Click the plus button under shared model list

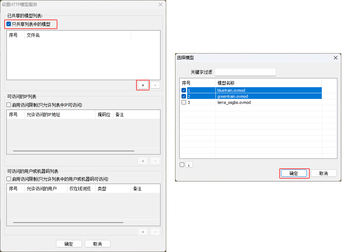point(143,85)
